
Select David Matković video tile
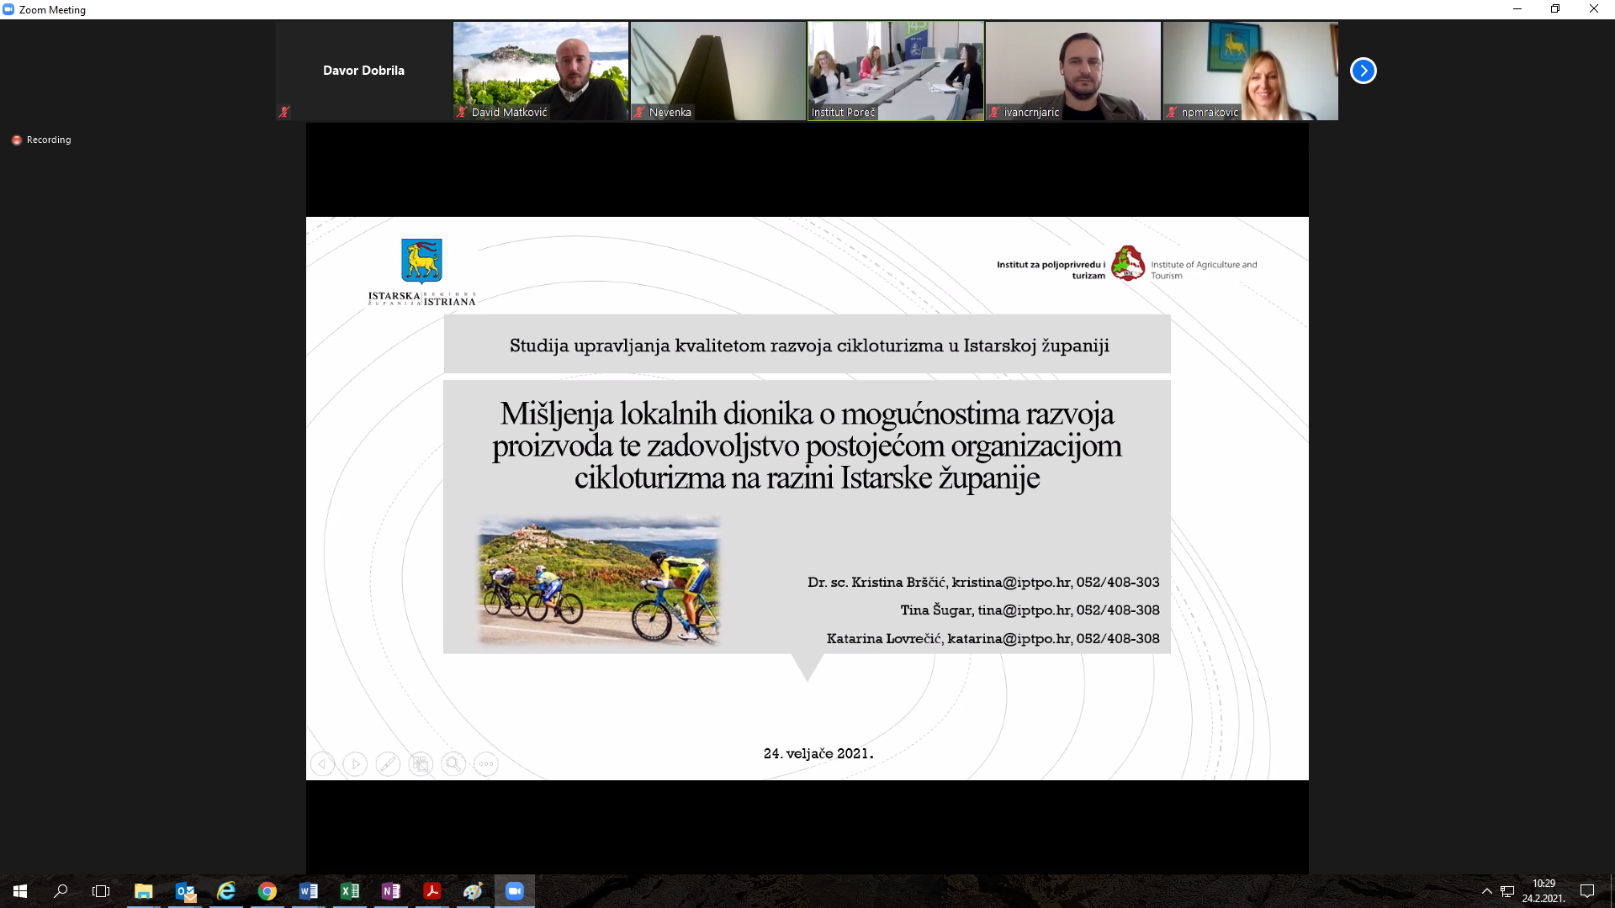(x=541, y=71)
